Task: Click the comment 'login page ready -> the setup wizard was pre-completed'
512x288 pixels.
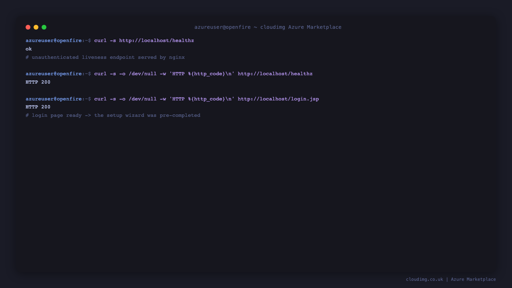Action: (x=113, y=116)
